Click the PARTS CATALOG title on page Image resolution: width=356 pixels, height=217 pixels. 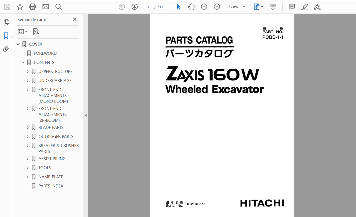pos(199,40)
